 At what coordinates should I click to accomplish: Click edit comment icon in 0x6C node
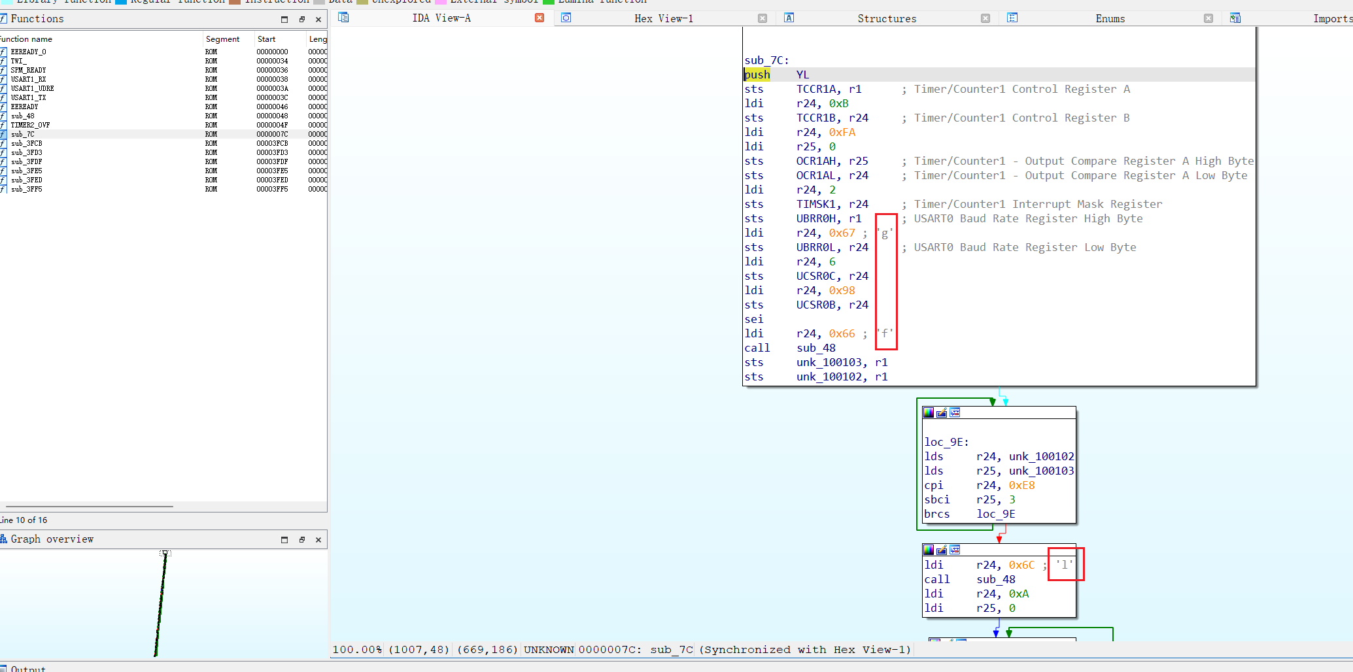tap(942, 550)
